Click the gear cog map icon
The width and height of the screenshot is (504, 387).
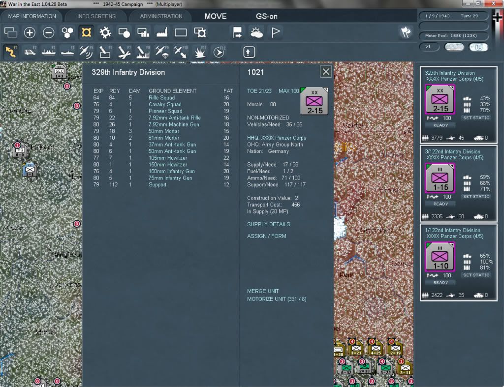[105, 32]
